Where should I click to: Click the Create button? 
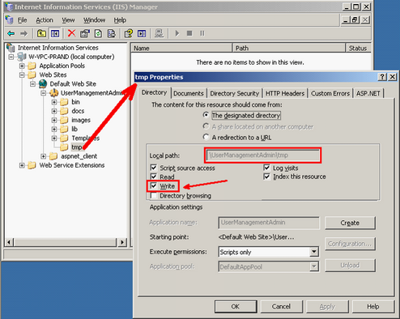(350, 223)
